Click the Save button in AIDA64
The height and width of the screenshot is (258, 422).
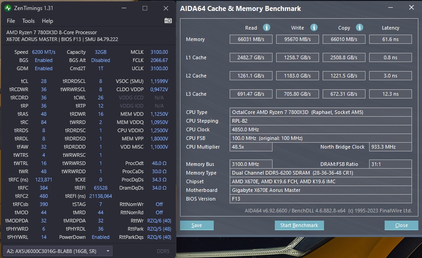tap(197, 225)
